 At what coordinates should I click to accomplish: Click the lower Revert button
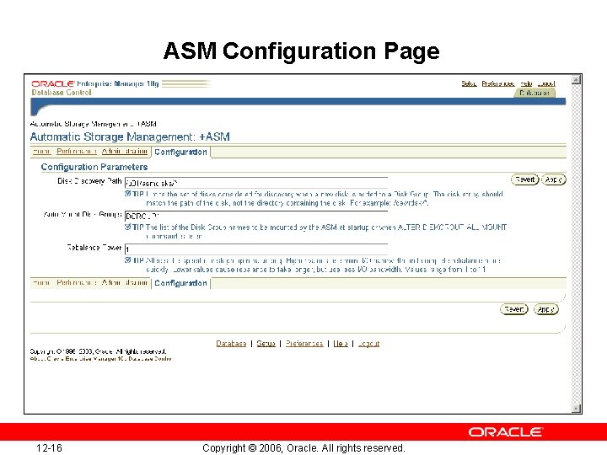tap(514, 309)
